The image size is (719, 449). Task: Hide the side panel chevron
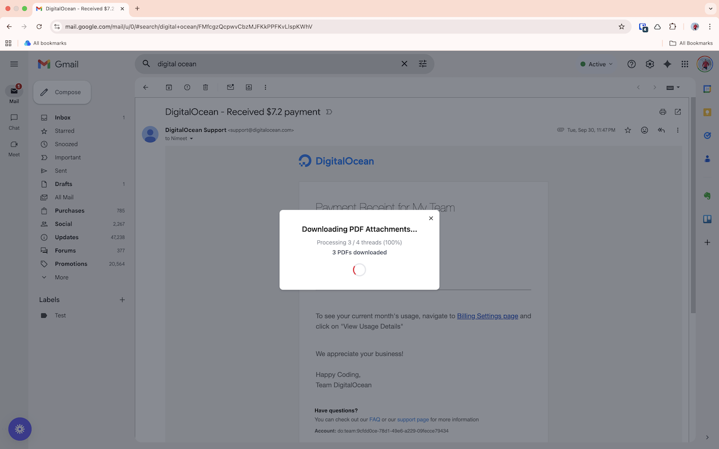point(707,437)
